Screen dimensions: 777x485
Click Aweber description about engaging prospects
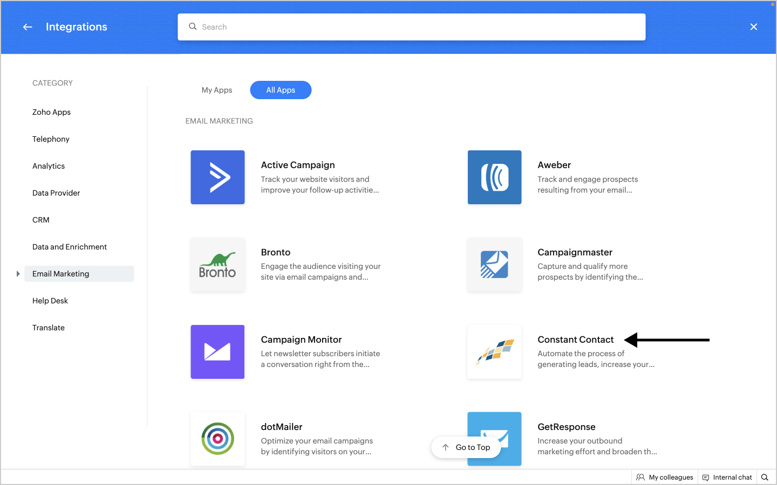588,185
